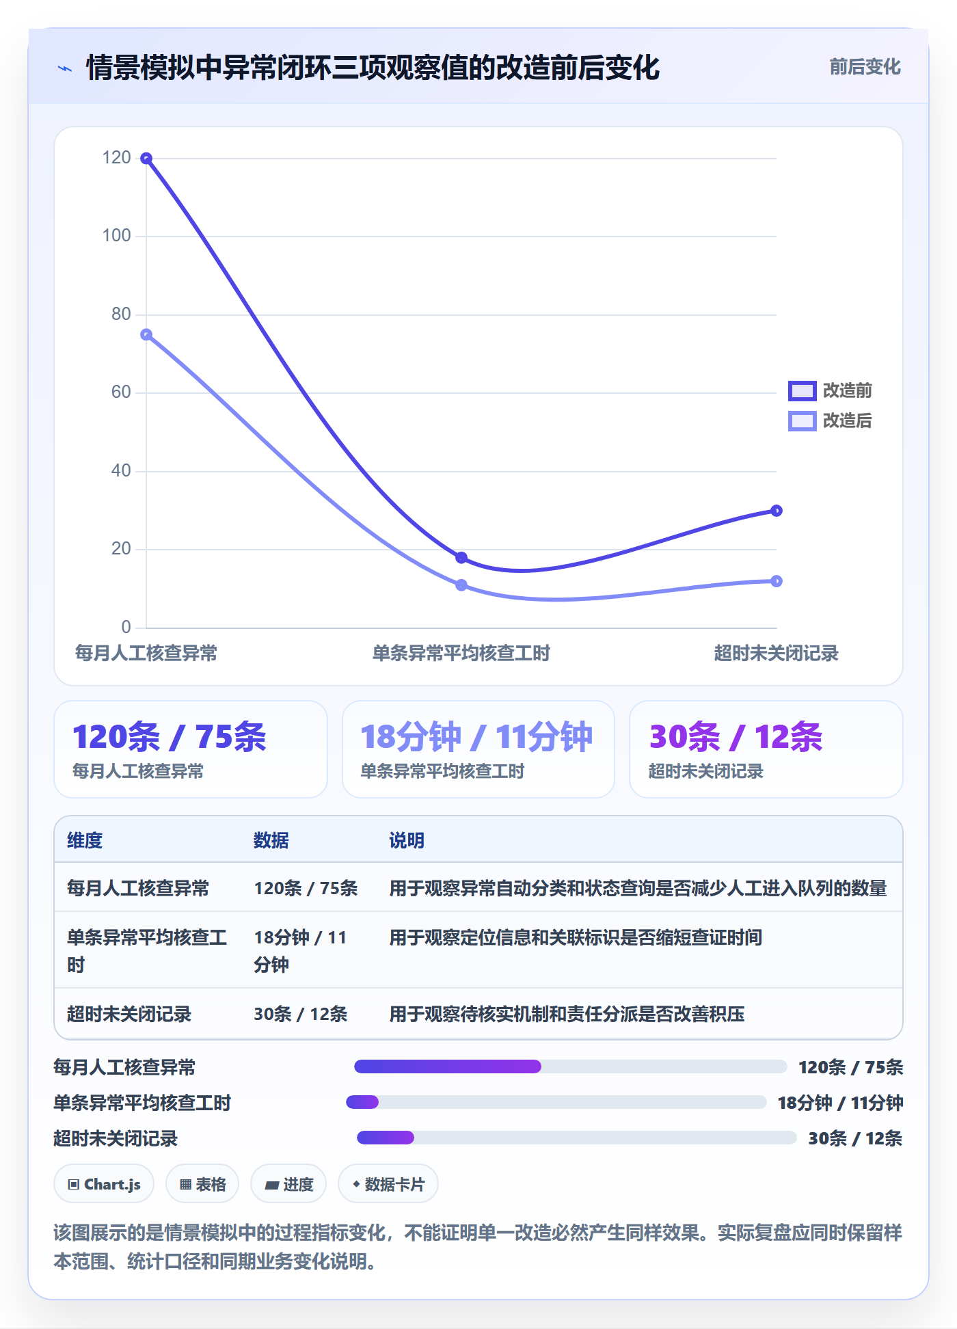Click the 数据 column header
957x1329 pixels.
click(271, 840)
